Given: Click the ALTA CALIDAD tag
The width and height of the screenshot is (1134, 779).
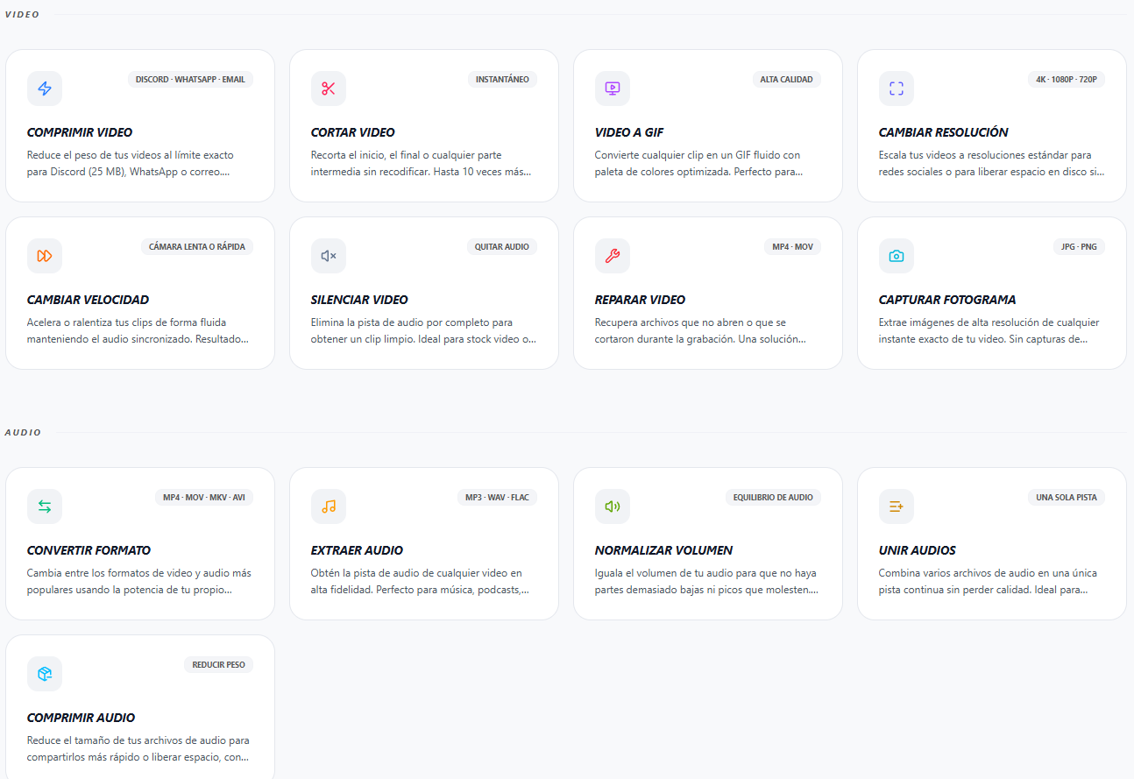Looking at the screenshot, I should pos(786,80).
